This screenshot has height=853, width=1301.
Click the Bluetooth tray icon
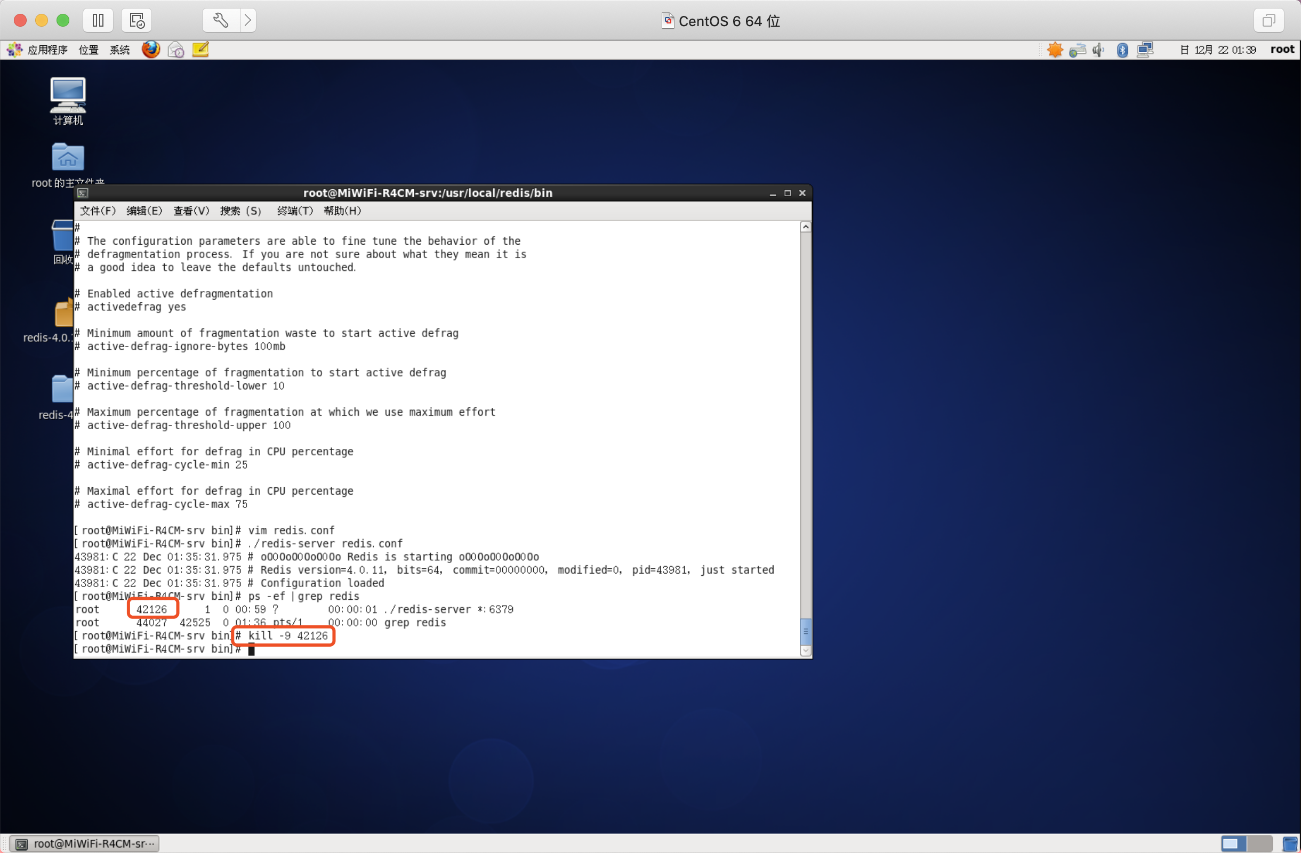point(1122,50)
